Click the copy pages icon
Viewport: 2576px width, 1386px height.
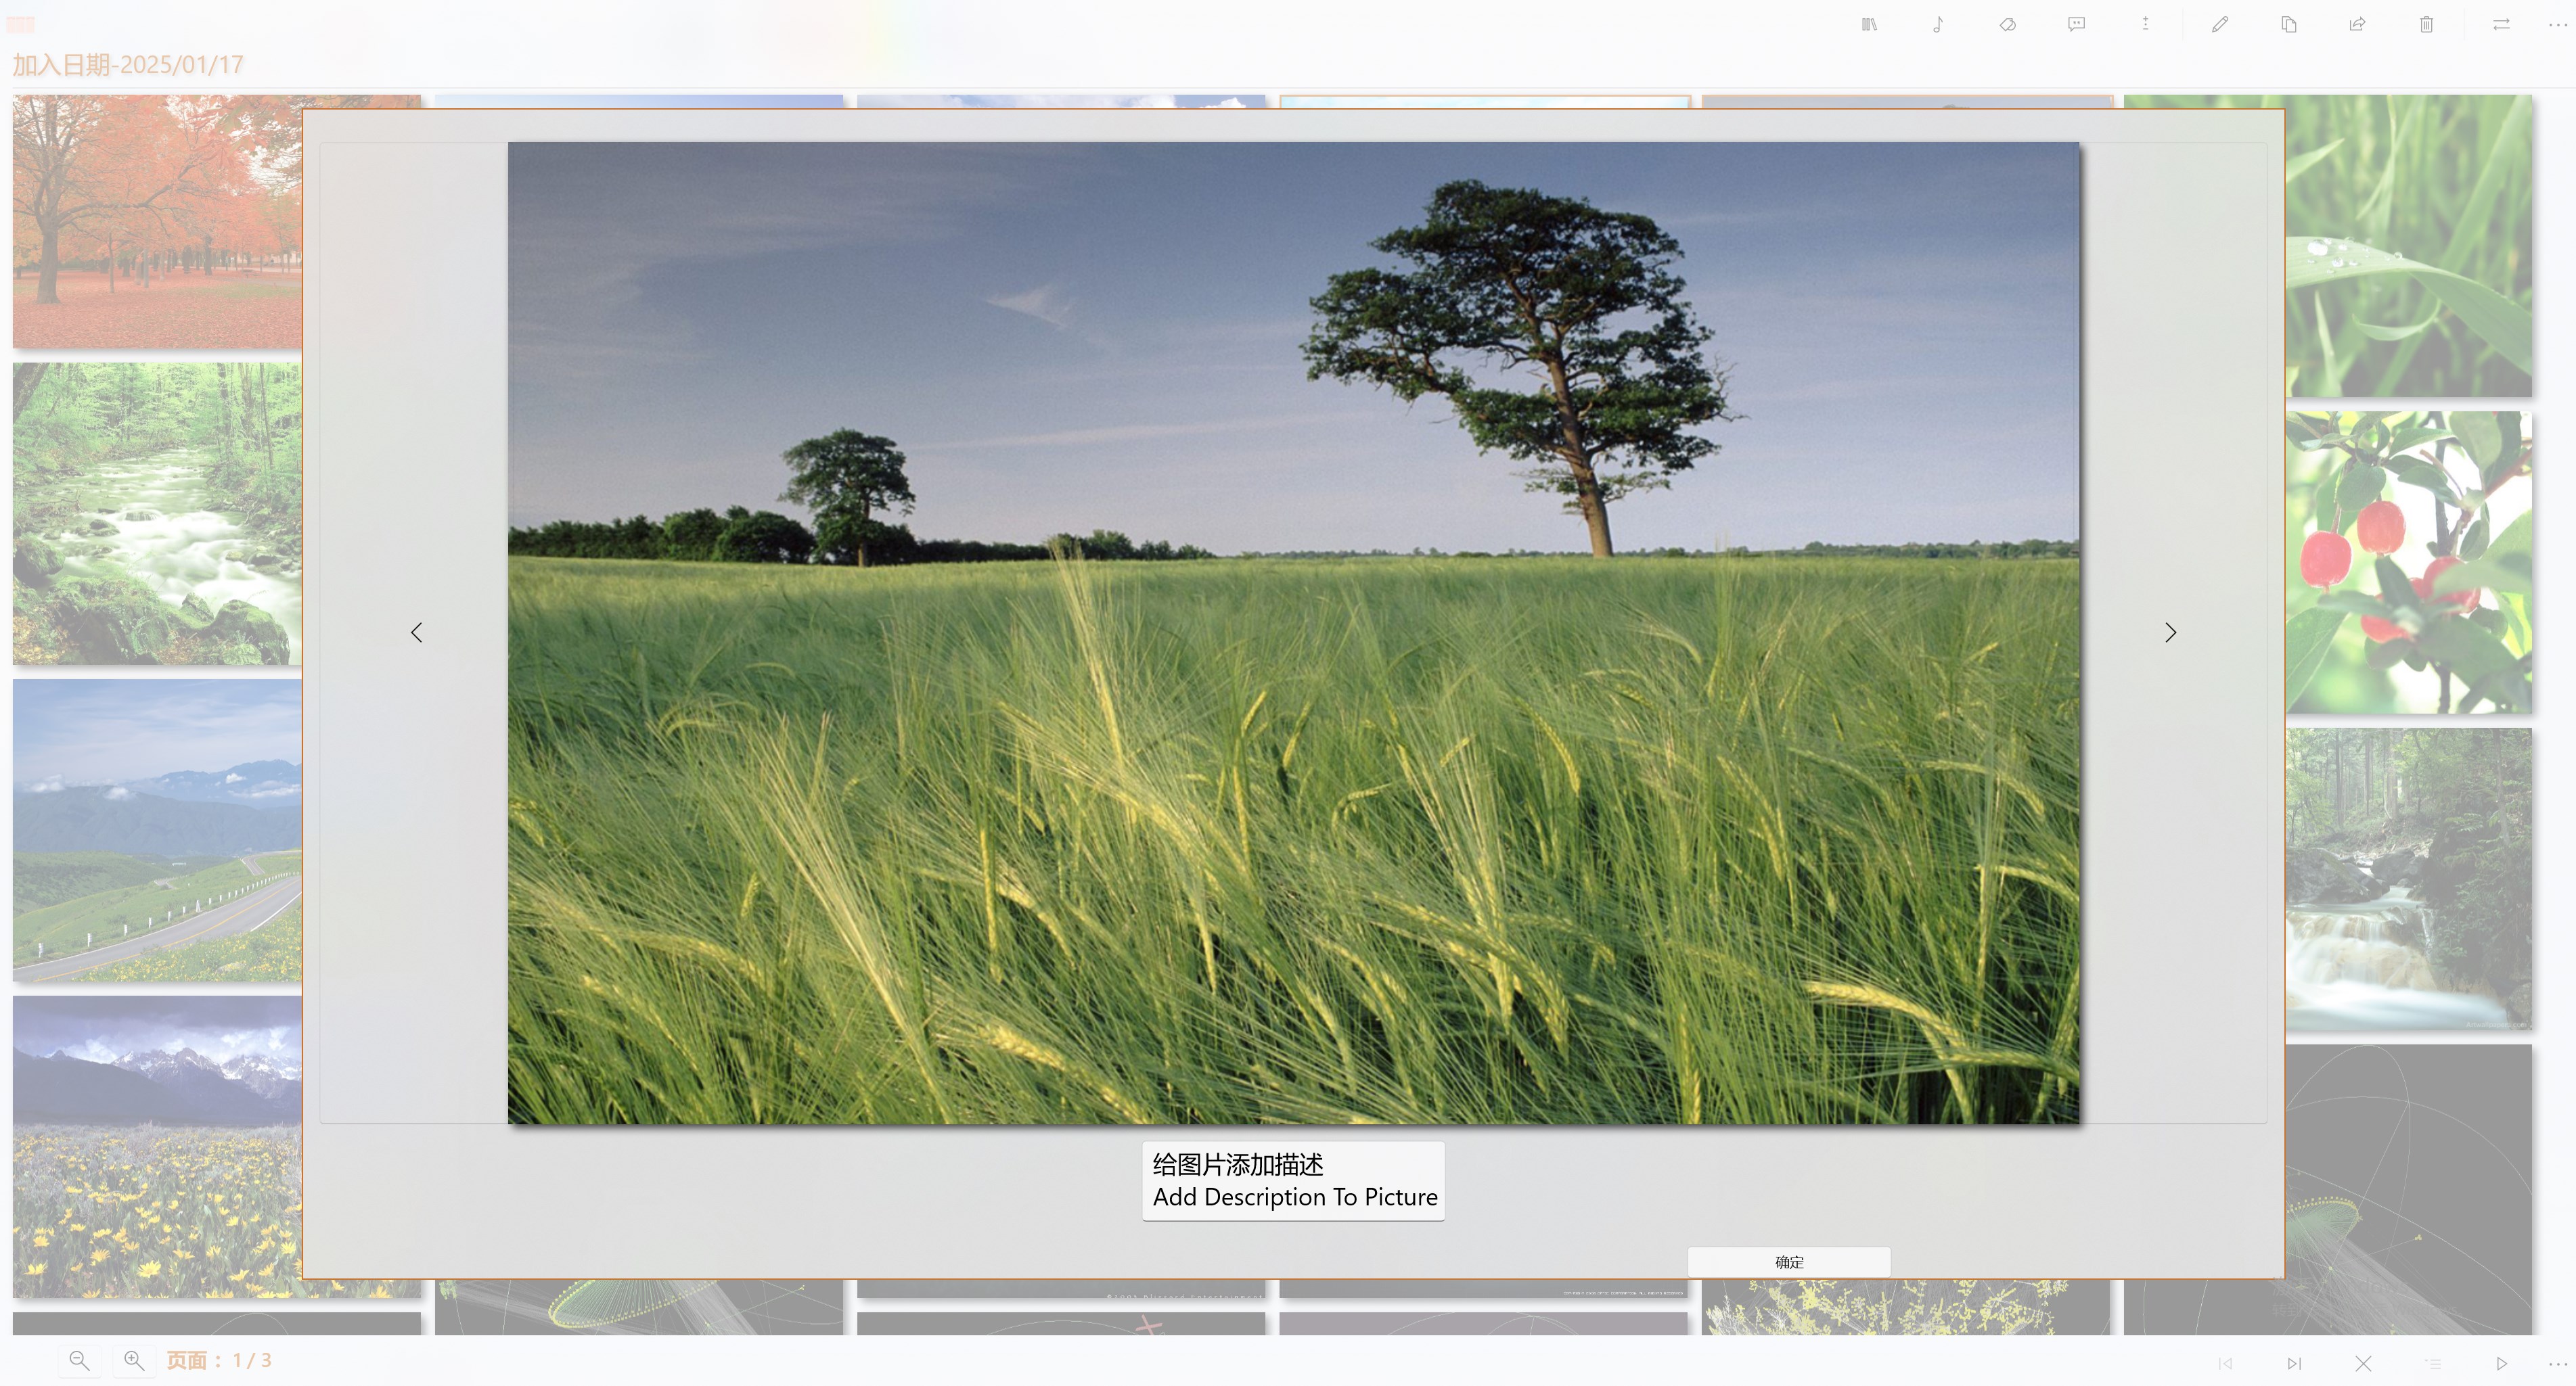click(2288, 25)
